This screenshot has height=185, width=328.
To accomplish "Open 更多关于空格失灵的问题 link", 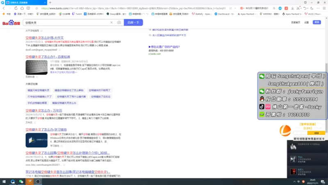I will (64, 72).
